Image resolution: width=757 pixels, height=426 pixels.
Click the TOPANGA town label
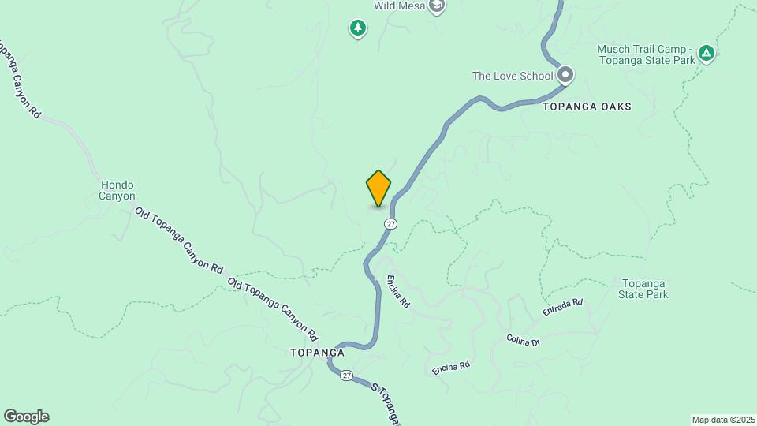(317, 353)
